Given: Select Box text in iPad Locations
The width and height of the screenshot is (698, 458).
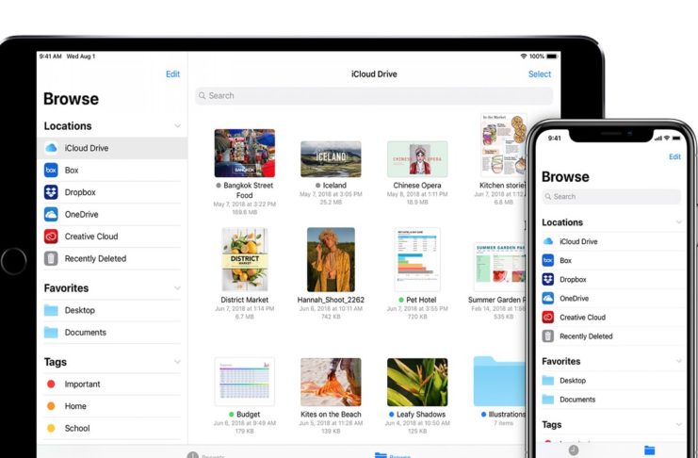Looking at the screenshot, I should pos(72,171).
